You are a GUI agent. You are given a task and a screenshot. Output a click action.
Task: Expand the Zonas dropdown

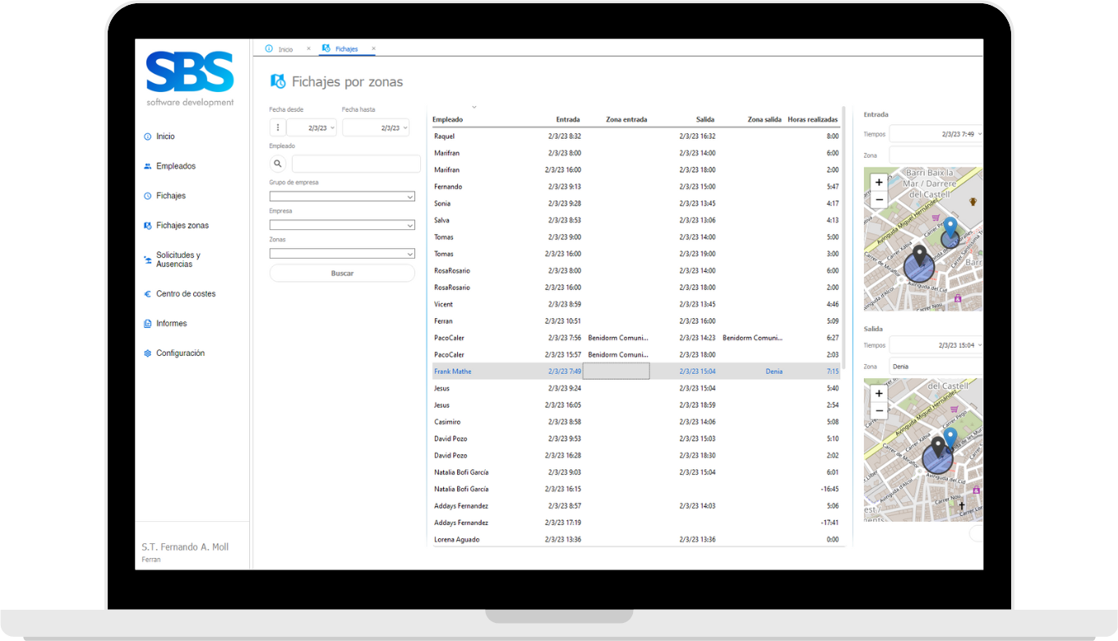point(409,254)
